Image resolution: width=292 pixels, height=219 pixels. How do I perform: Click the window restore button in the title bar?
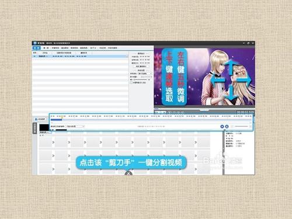click(248, 43)
